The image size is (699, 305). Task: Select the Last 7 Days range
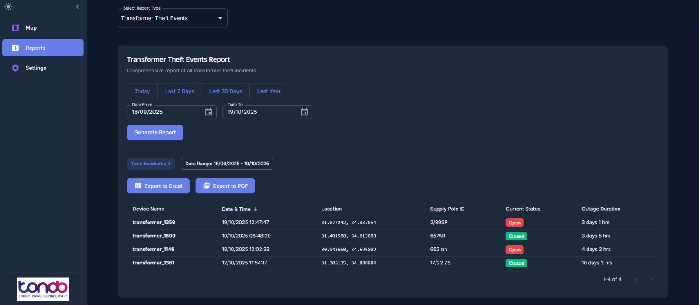coord(179,91)
